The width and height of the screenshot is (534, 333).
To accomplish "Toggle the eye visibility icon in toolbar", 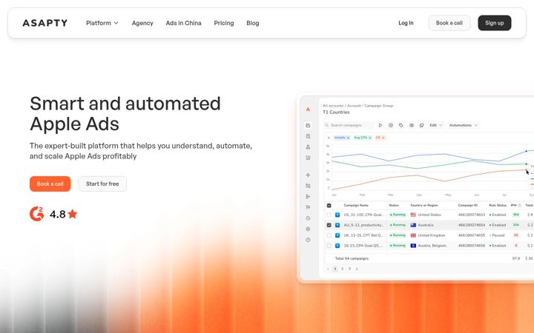I will pyautogui.click(x=412, y=125).
